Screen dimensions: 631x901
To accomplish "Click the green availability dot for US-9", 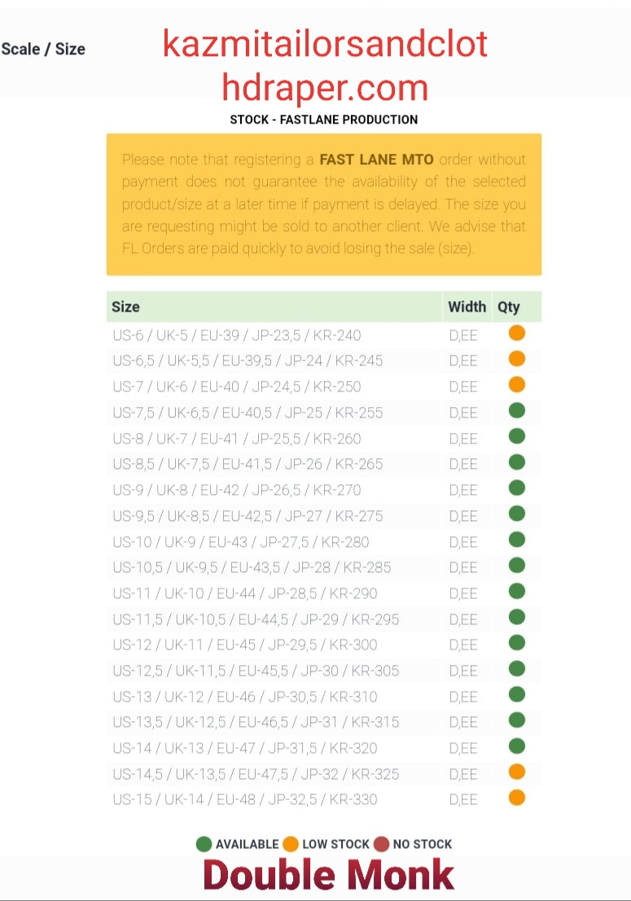I will (x=516, y=488).
